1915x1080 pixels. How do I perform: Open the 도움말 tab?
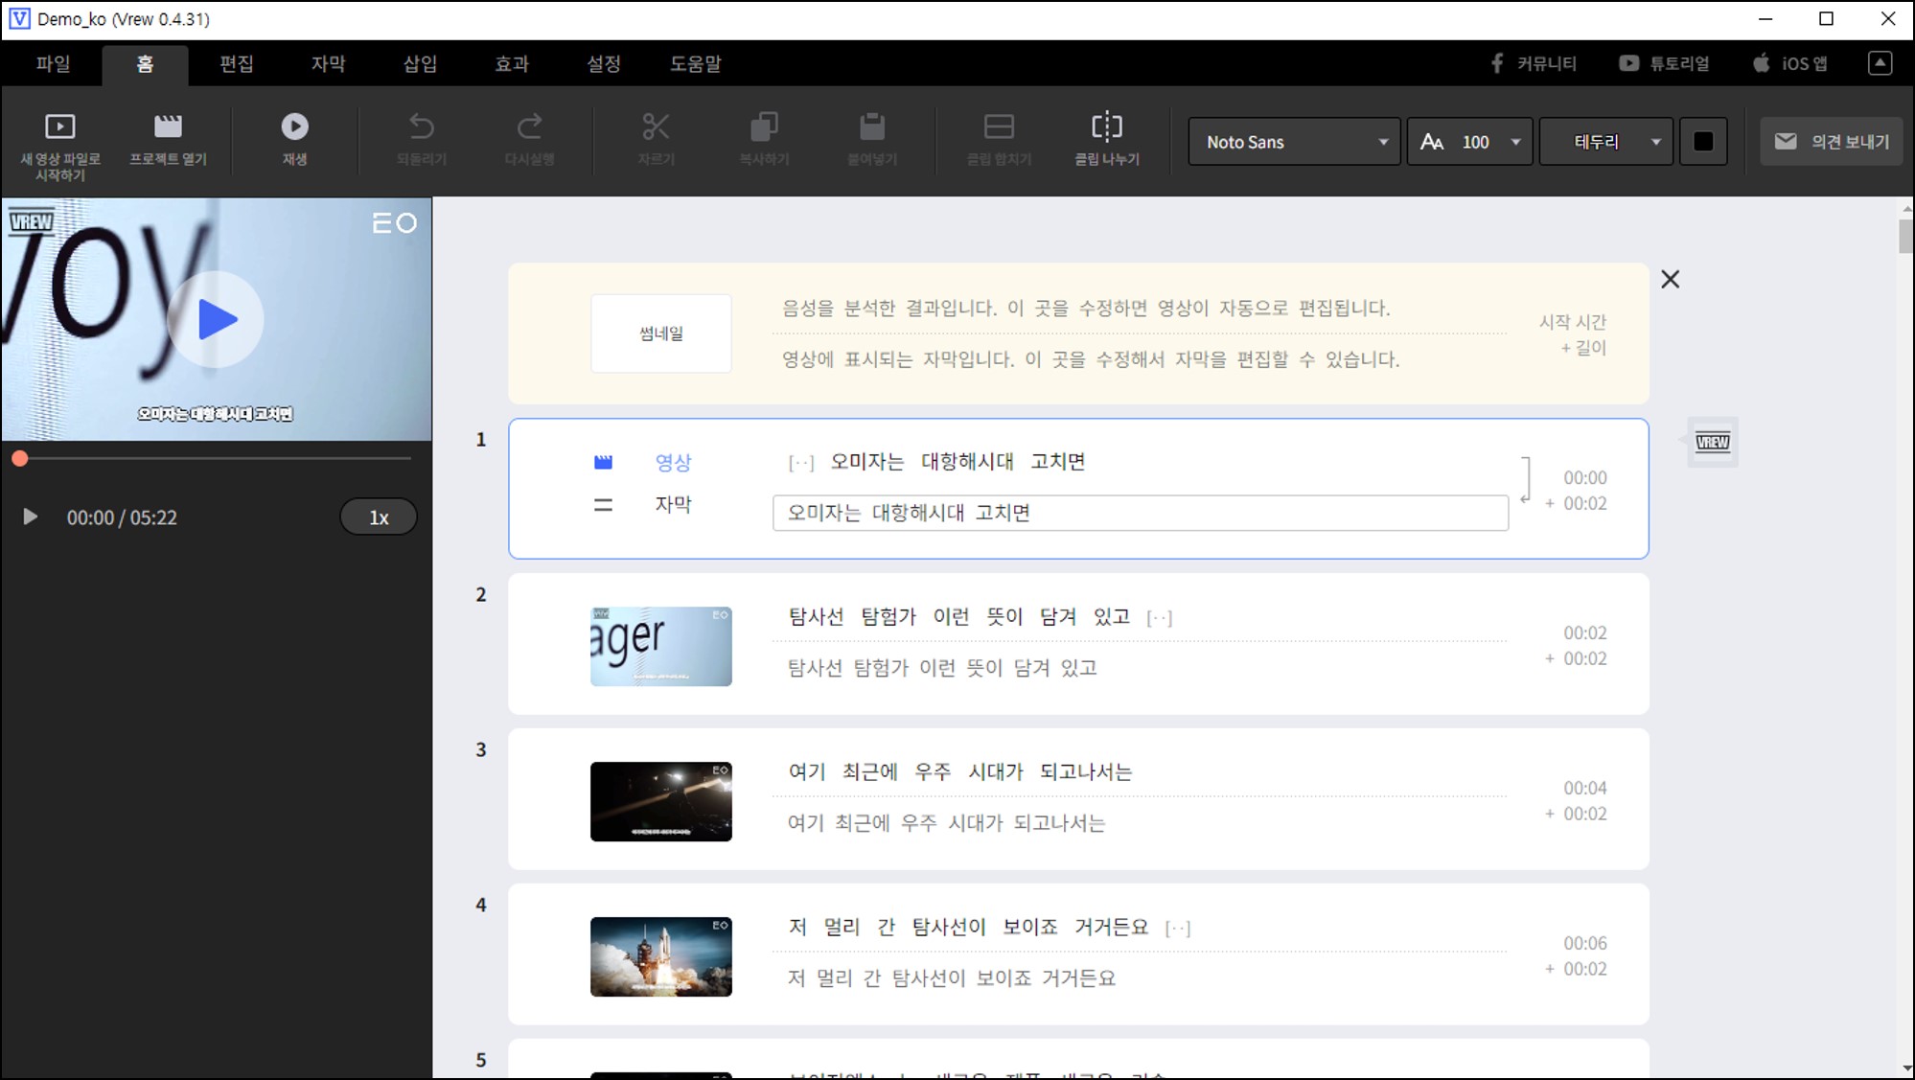[696, 63]
